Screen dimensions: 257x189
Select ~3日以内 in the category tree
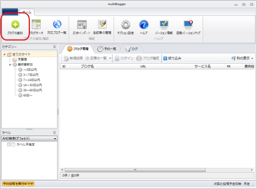coord(30,70)
